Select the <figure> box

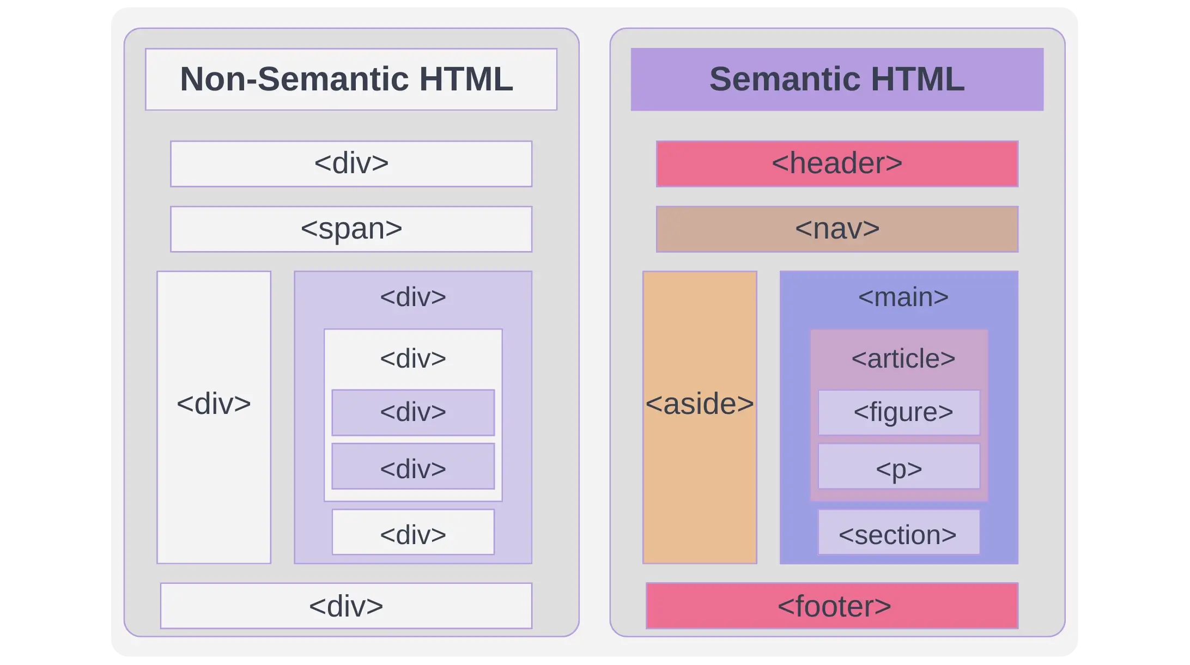click(899, 412)
